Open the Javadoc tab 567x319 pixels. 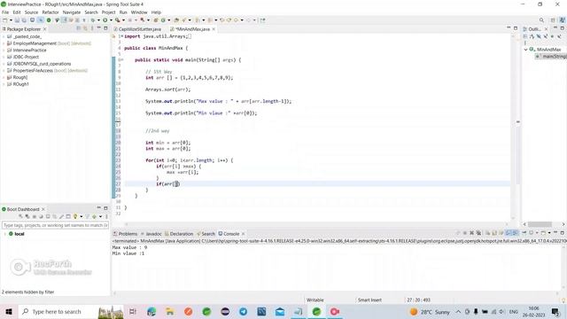pos(151,234)
